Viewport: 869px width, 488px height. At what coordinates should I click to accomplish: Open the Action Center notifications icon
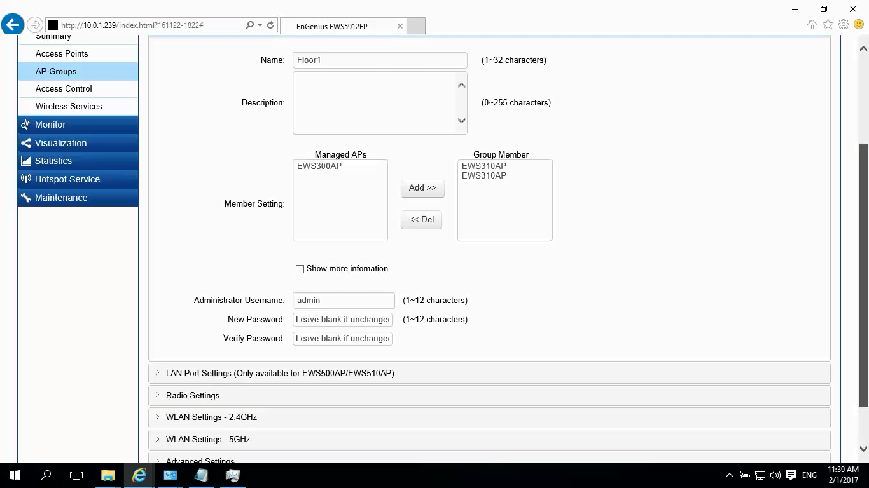pyautogui.click(x=791, y=475)
